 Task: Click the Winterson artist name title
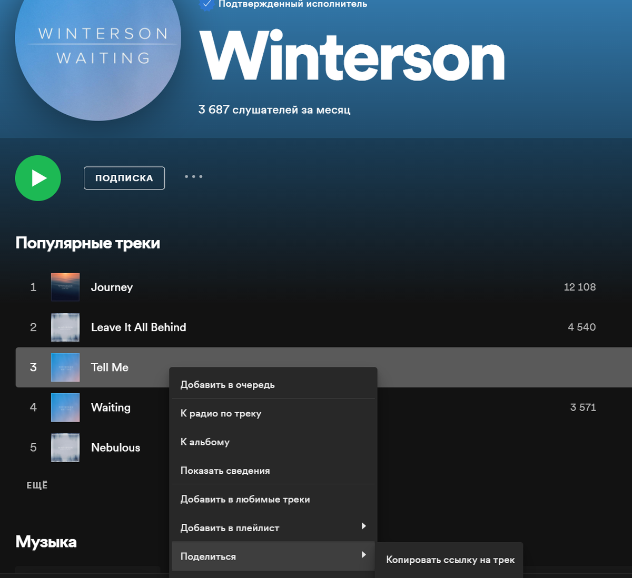[x=352, y=56]
